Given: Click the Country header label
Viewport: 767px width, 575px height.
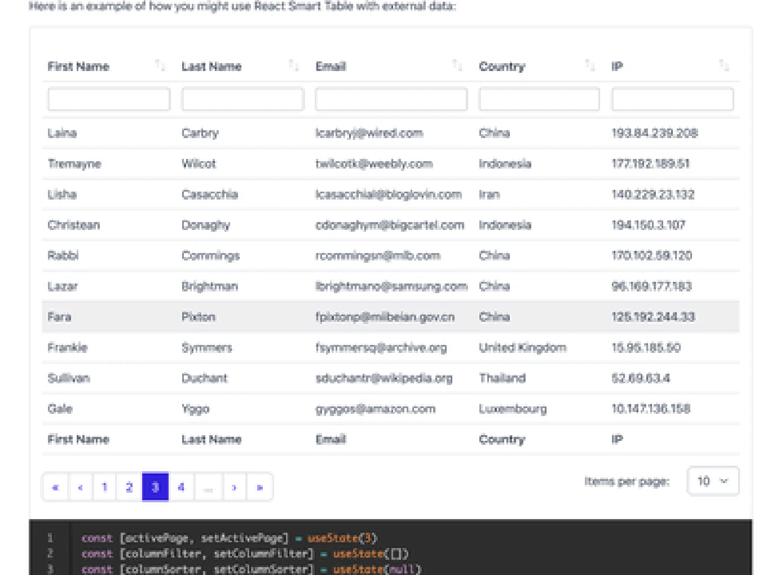Looking at the screenshot, I should (x=502, y=67).
